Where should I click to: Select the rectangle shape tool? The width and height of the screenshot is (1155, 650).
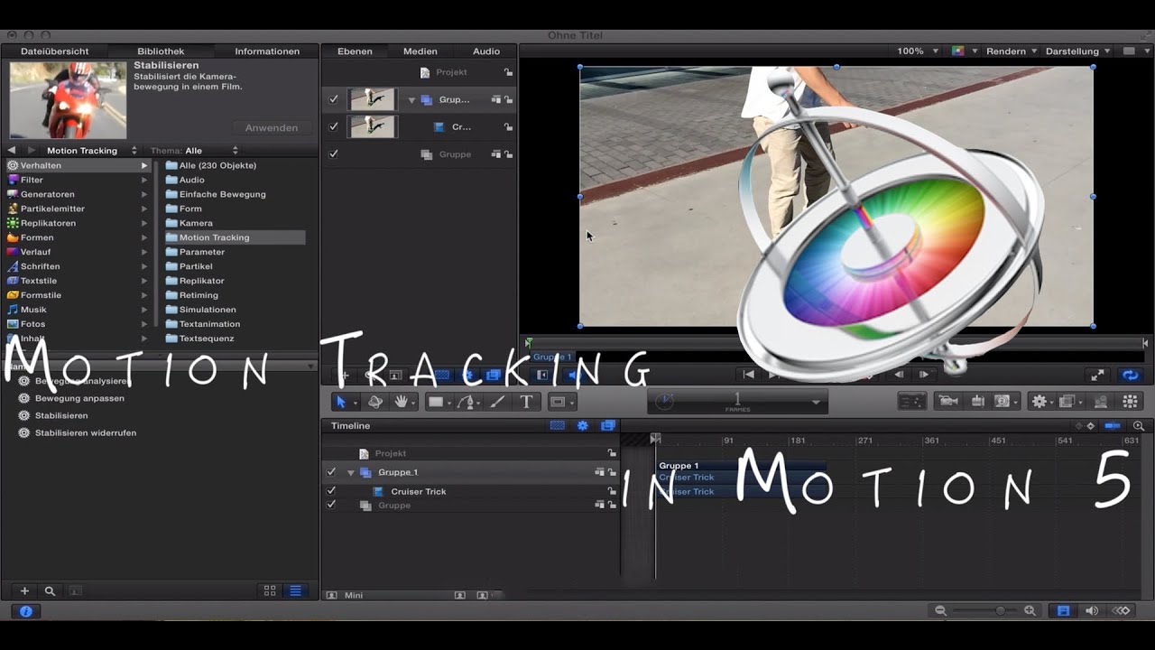(436, 402)
